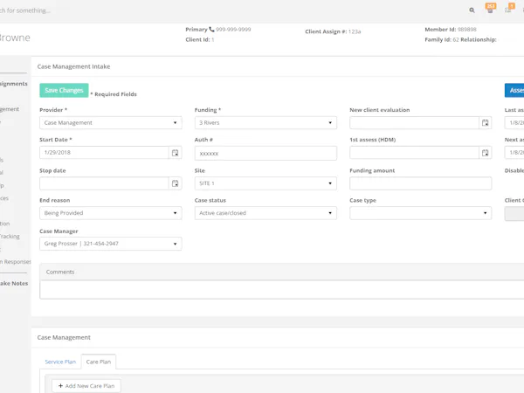Viewport: 524px width, 393px height.
Task: Open the Site dropdown showing SITE 1
Action: point(265,183)
